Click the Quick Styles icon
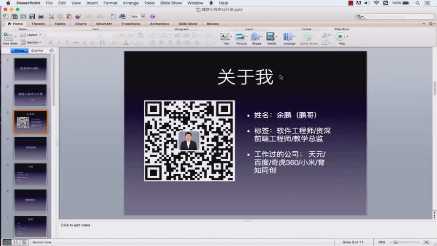 pos(308,37)
